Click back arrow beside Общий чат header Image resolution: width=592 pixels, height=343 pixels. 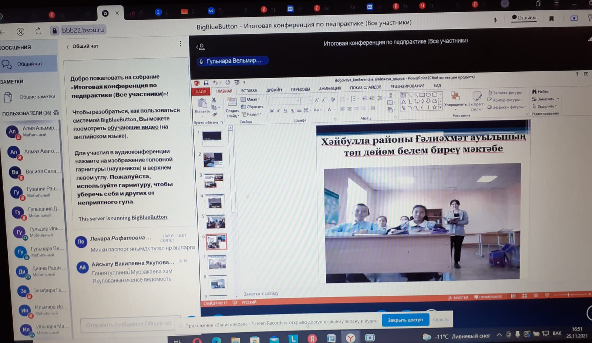[x=67, y=47]
